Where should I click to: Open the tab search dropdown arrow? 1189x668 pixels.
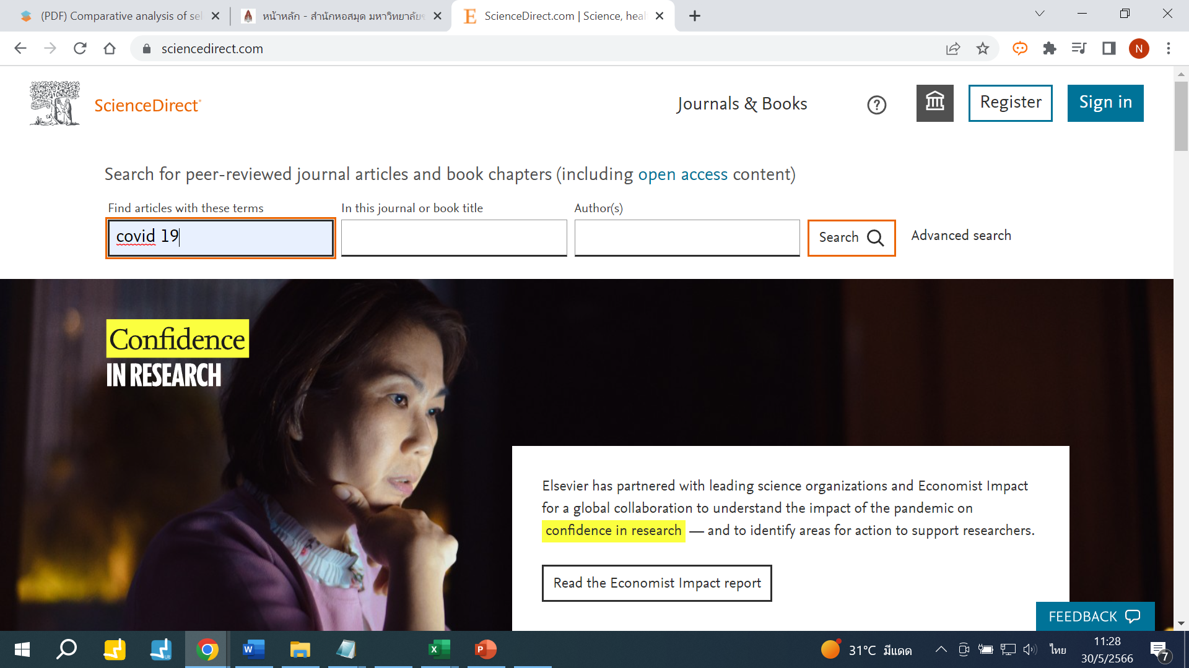click(1040, 14)
